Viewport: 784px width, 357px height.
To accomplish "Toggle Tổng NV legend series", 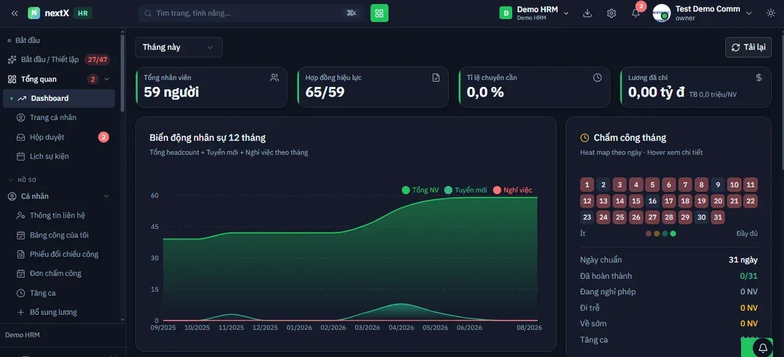I will click(x=420, y=190).
